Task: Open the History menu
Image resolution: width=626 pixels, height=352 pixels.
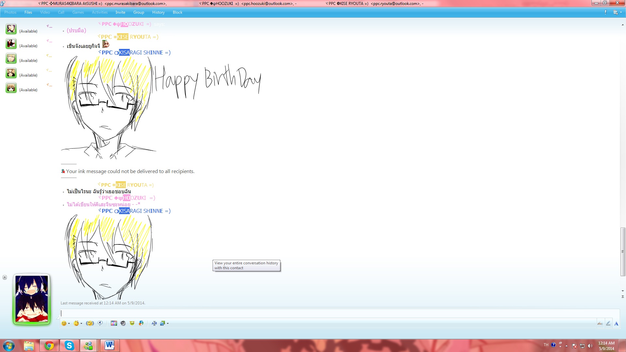Action: click(158, 12)
